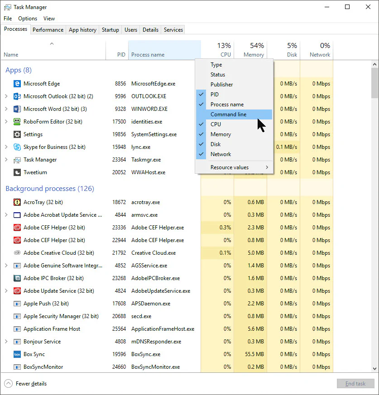The image size is (379, 395).
Task: Open the Options menu
Action: tap(28, 19)
